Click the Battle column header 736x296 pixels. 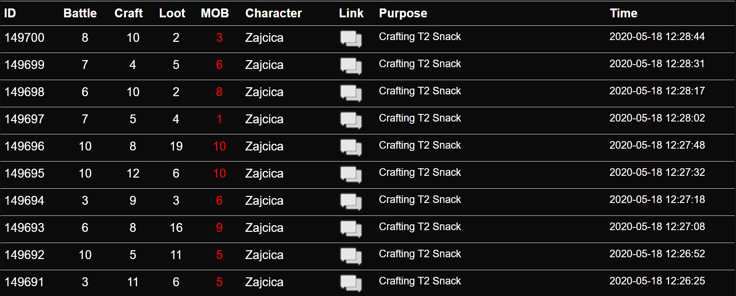[x=80, y=13]
